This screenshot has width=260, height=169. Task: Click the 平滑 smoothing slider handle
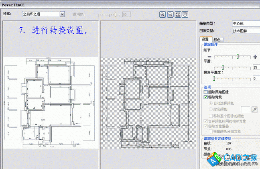tap(223, 67)
